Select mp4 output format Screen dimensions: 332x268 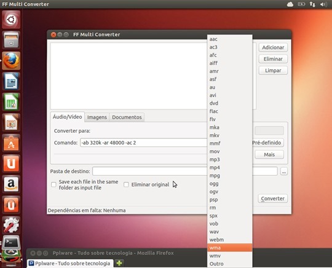tap(230, 168)
